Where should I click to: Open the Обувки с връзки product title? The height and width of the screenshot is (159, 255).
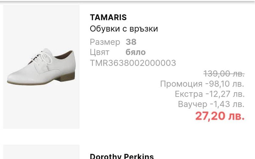point(124,29)
